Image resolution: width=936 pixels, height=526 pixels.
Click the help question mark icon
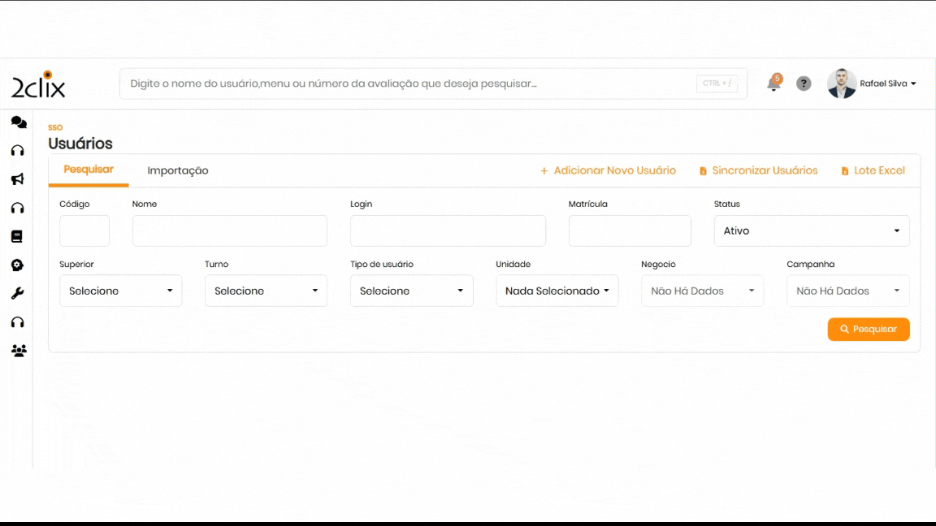pos(804,84)
